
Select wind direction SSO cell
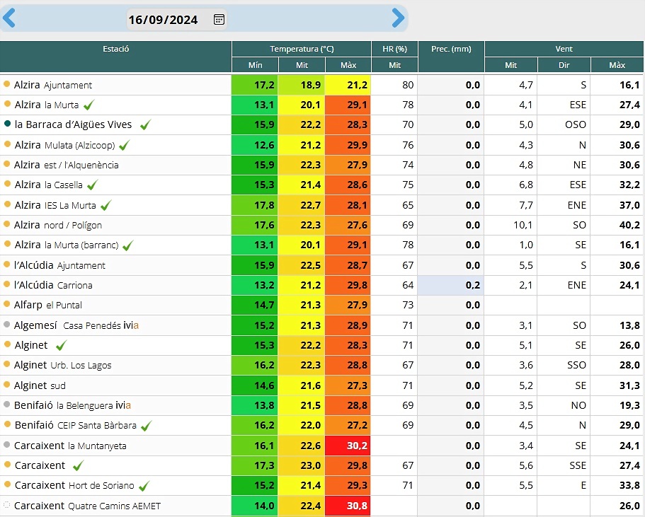(x=564, y=365)
